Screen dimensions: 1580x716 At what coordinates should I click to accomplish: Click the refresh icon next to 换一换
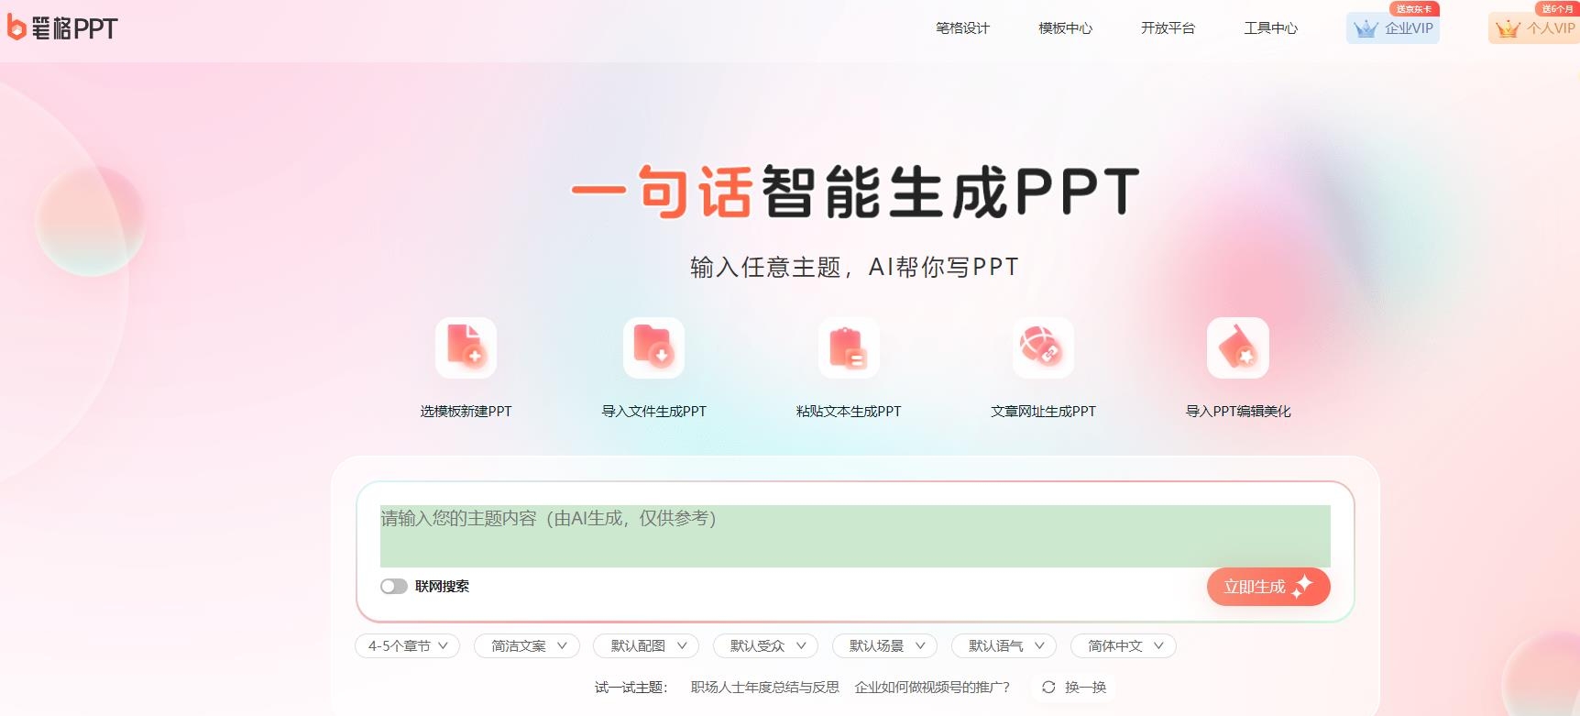click(1048, 687)
